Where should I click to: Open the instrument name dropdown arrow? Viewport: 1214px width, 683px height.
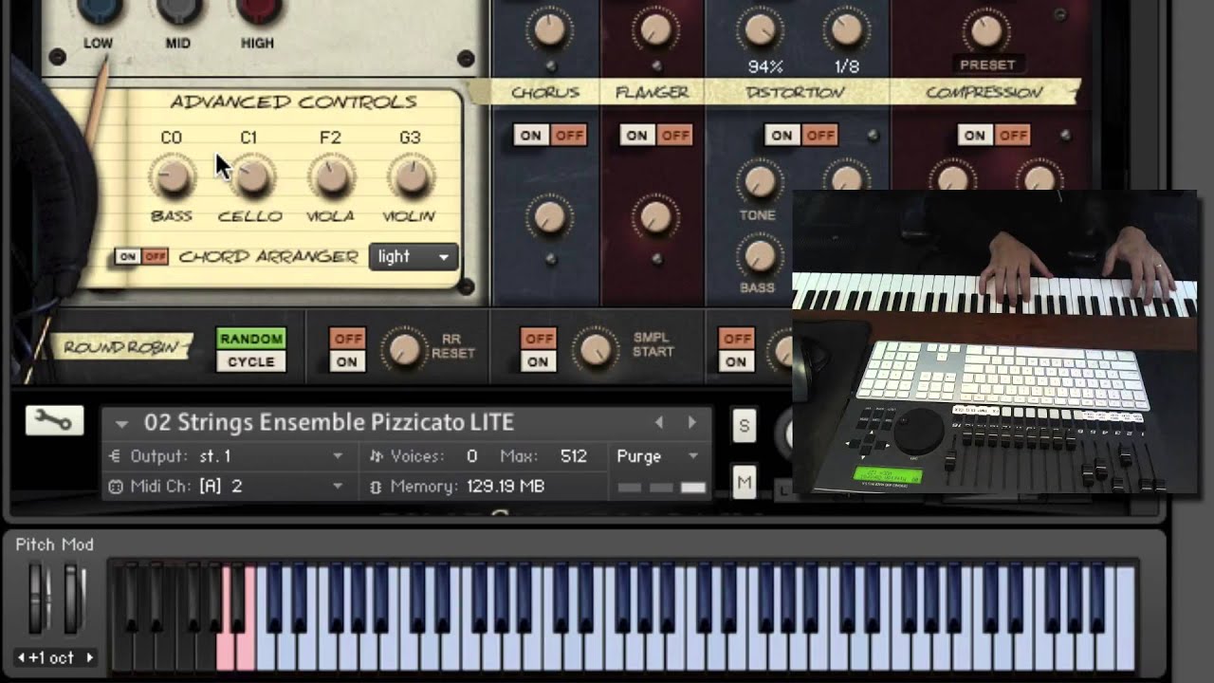pos(121,423)
